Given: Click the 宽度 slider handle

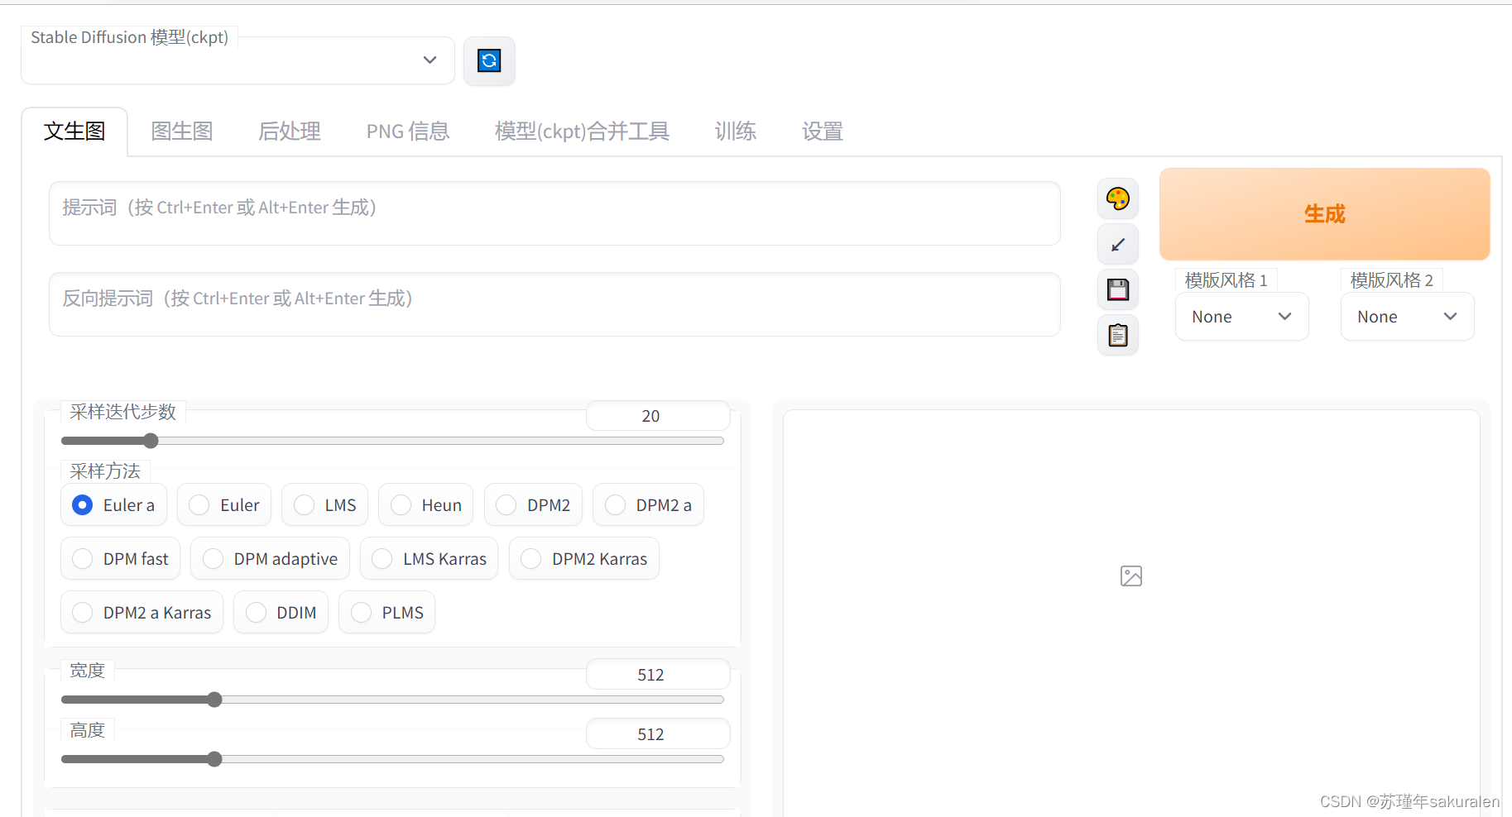Looking at the screenshot, I should click(214, 700).
